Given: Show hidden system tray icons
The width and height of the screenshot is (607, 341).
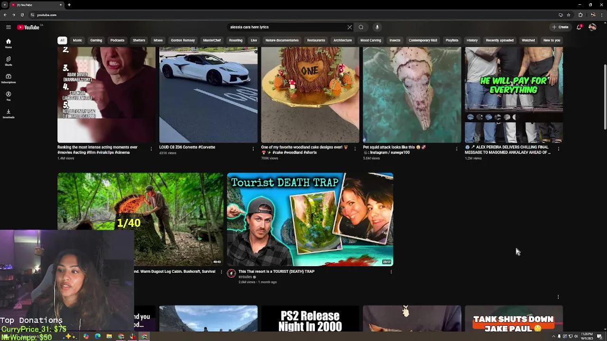Looking at the screenshot, I should point(553,336).
